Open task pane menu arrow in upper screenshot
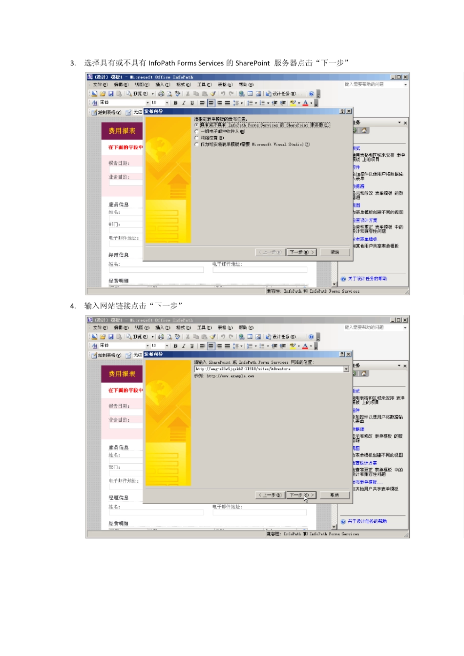This screenshot has height=656, width=464. [400, 123]
